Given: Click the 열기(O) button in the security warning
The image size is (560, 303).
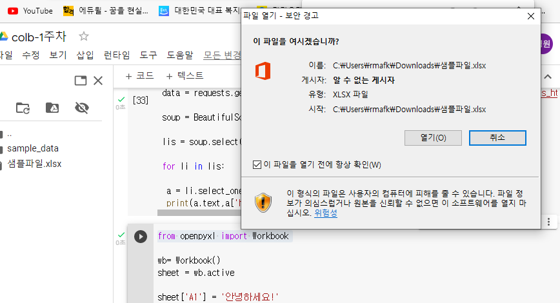Looking at the screenshot, I should point(433,138).
